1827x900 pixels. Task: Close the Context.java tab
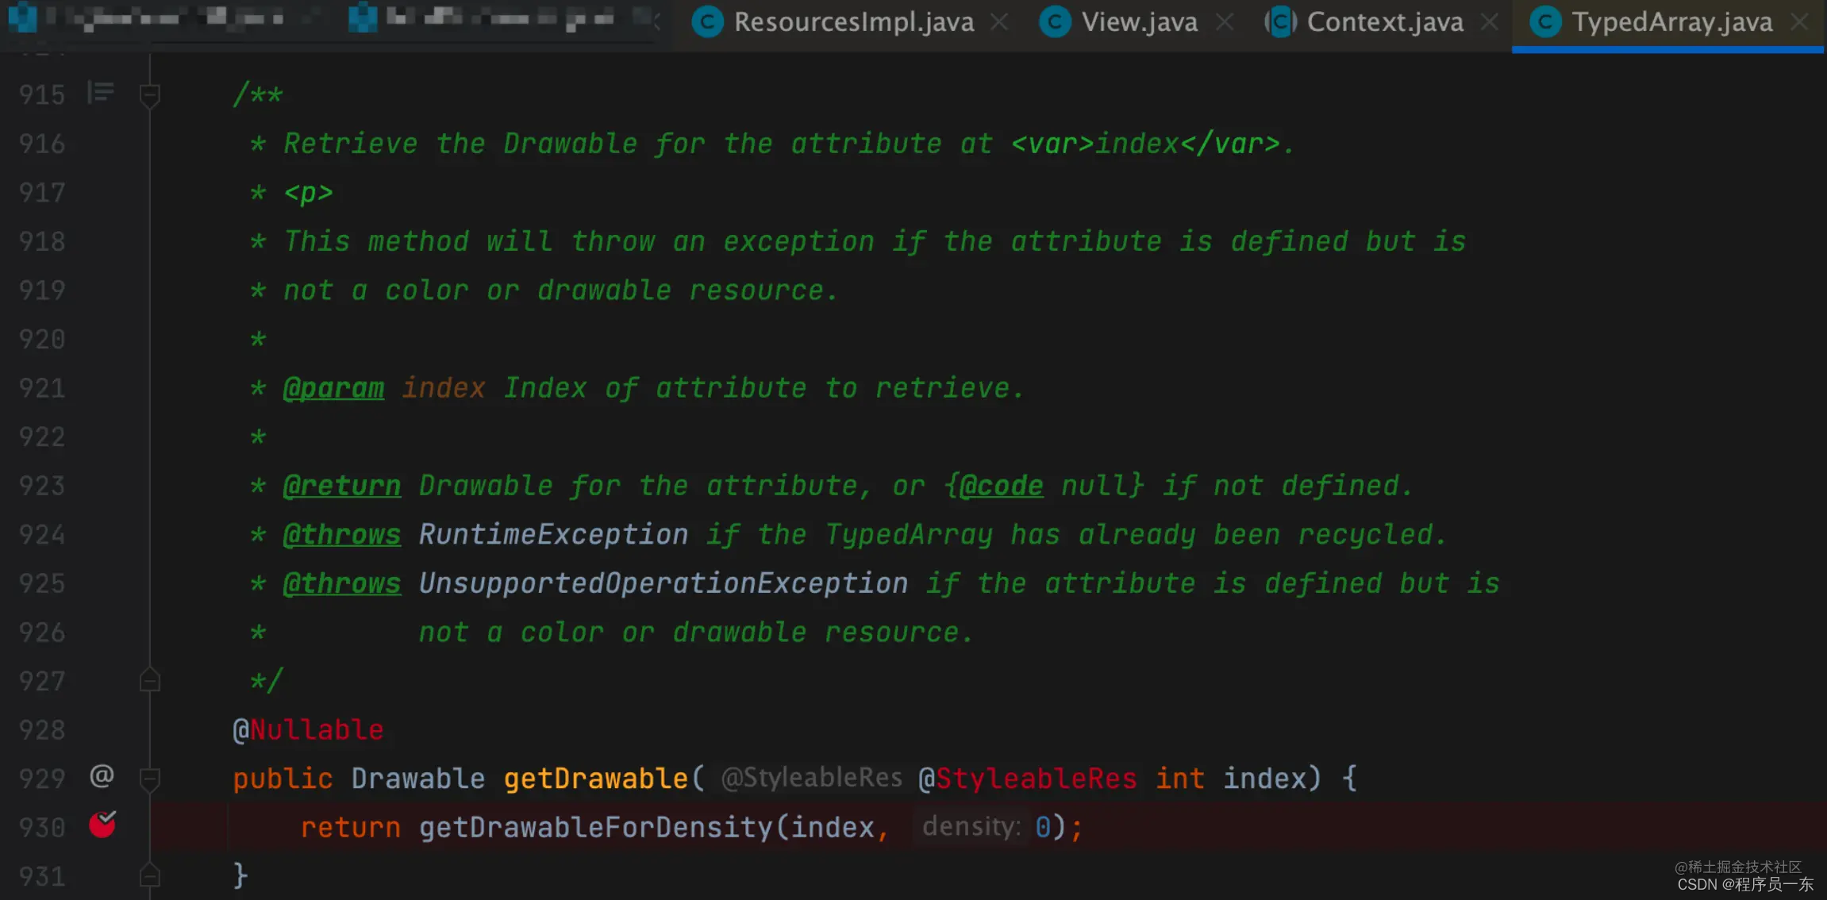[x=1490, y=22]
